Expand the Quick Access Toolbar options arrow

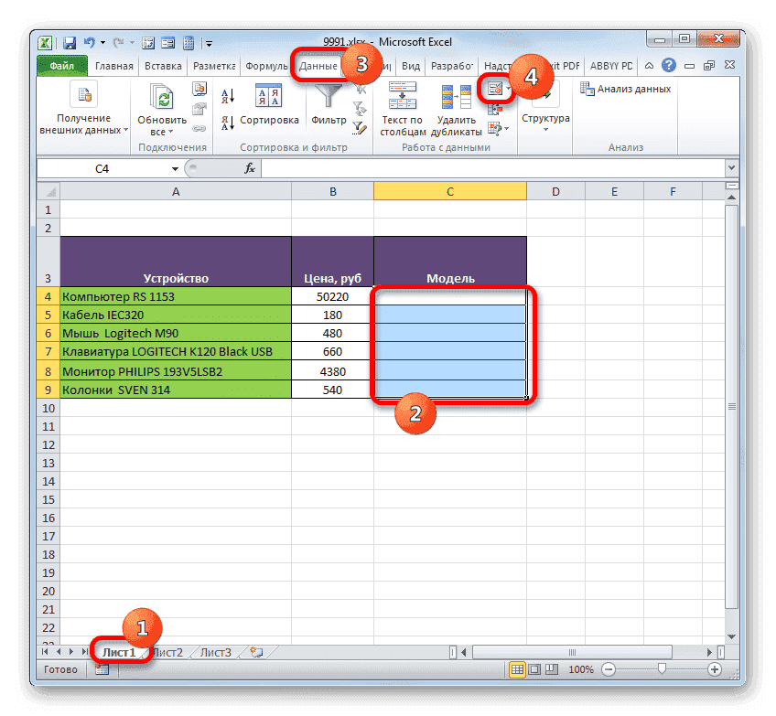click(x=209, y=42)
